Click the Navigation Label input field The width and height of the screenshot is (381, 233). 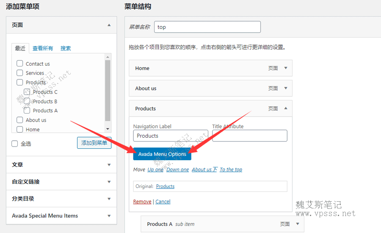pos(170,136)
